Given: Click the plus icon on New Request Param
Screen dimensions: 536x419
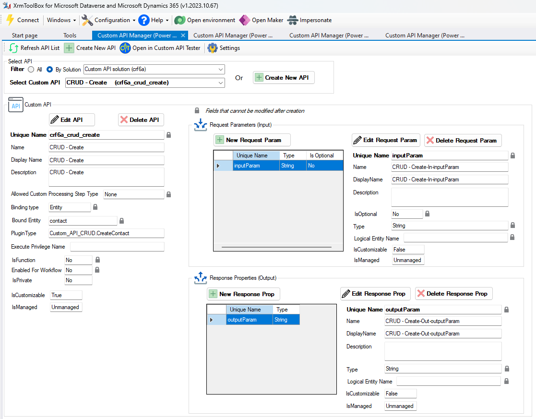Looking at the screenshot, I should coord(220,140).
